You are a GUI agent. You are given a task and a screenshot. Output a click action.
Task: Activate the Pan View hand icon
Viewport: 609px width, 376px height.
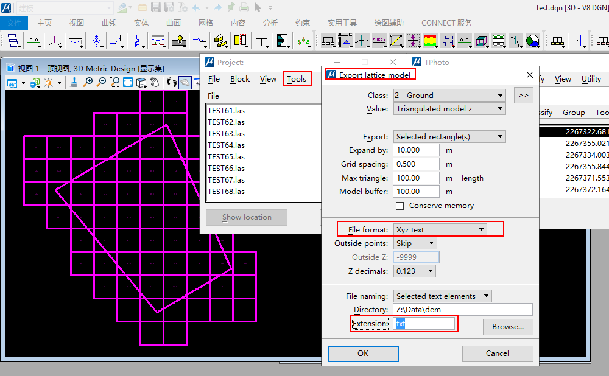pos(155,82)
